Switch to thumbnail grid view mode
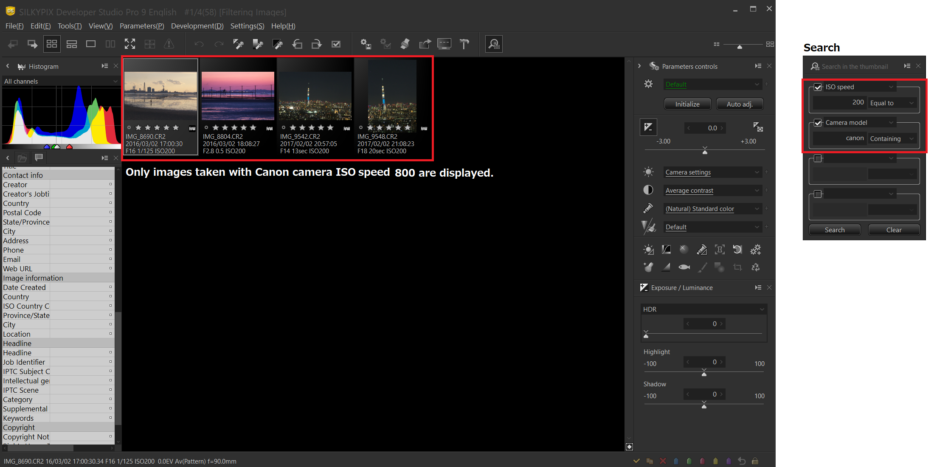 click(x=52, y=44)
